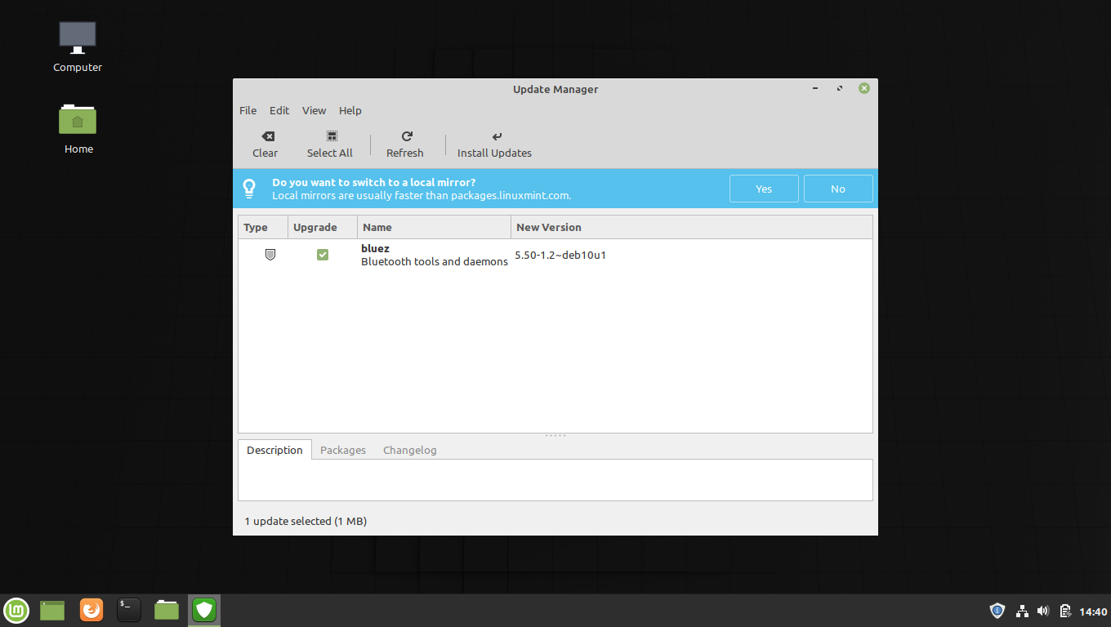1111x627 pixels.
Task: Sort by the Name column header
Action: point(434,227)
